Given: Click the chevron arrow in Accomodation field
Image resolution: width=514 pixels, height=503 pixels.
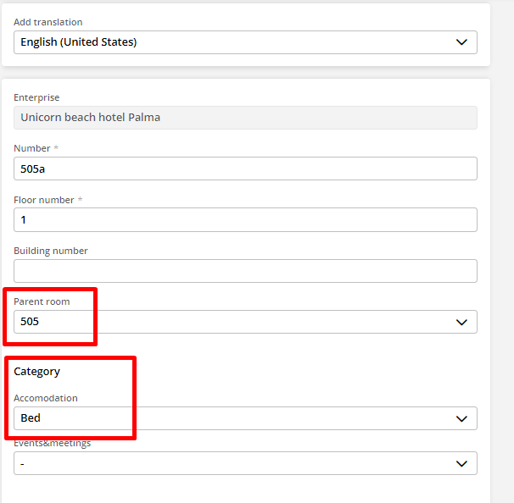Looking at the screenshot, I should pos(461,418).
